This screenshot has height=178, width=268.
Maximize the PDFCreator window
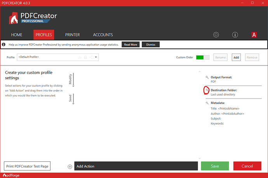pyautogui.click(x=252, y=3)
